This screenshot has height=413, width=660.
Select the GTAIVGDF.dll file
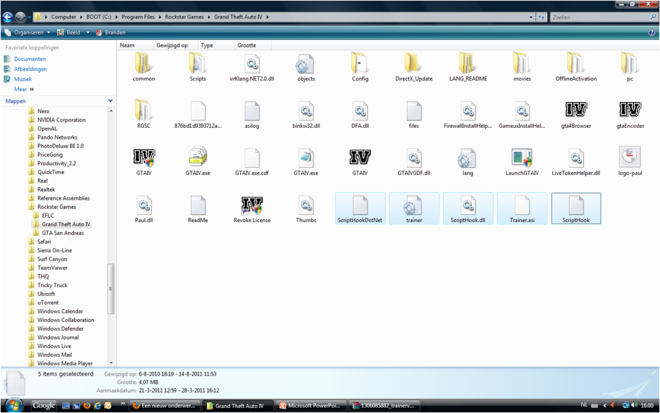click(414, 162)
